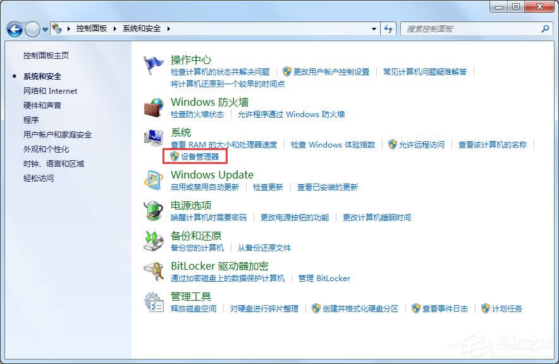Screen dimensions: 559x364
Task: Click the Backup and Restore icon
Action: [x=153, y=241]
